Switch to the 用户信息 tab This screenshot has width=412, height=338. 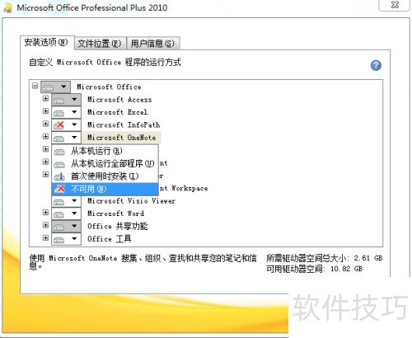[x=153, y=44]
